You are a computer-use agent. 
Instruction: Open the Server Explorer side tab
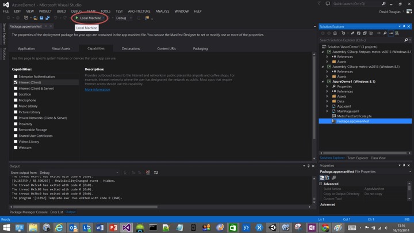4,34
